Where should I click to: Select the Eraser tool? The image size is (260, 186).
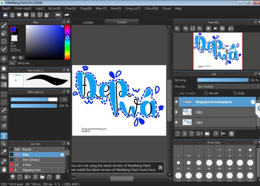(x=4, y=33)
